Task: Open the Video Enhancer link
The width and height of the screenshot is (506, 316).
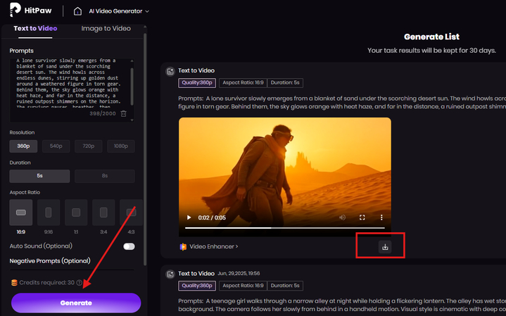Action: [214, 246]
